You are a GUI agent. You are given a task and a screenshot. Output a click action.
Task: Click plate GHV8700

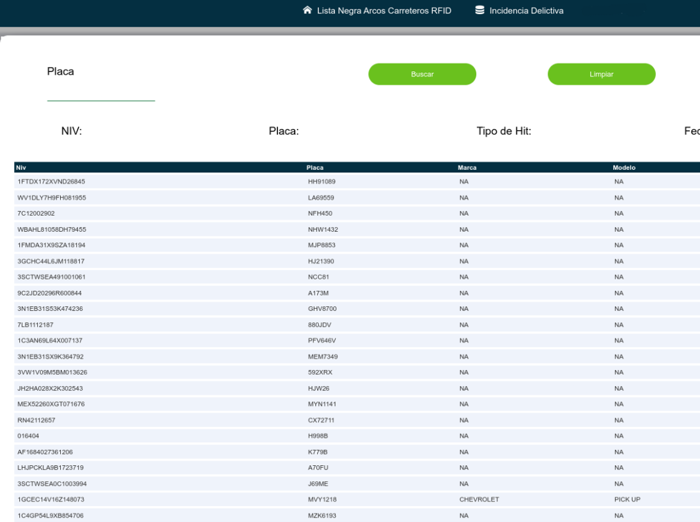click(x=322, y=308)
